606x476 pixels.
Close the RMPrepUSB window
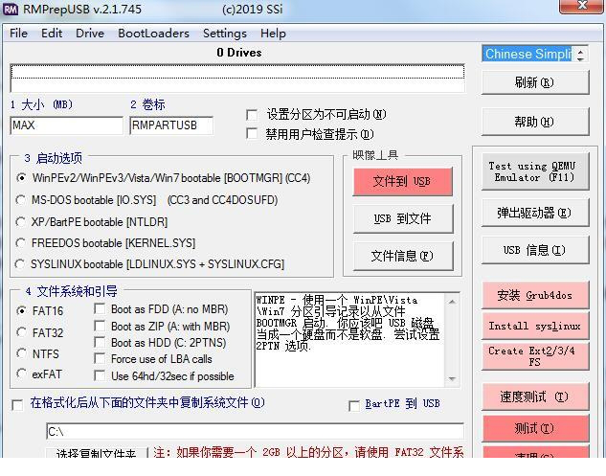pos(581,6)
